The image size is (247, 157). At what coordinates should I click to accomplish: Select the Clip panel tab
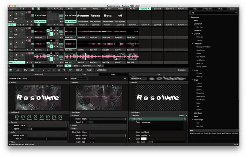coord(158,74)
